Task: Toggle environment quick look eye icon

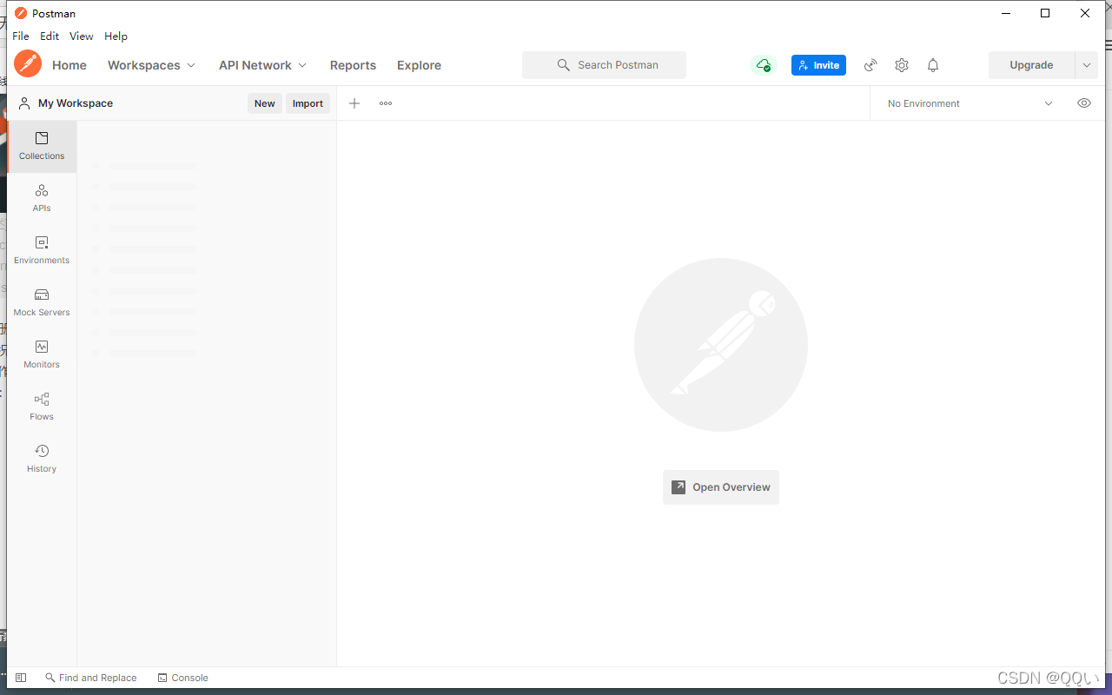Action: tap(1084, 103)
